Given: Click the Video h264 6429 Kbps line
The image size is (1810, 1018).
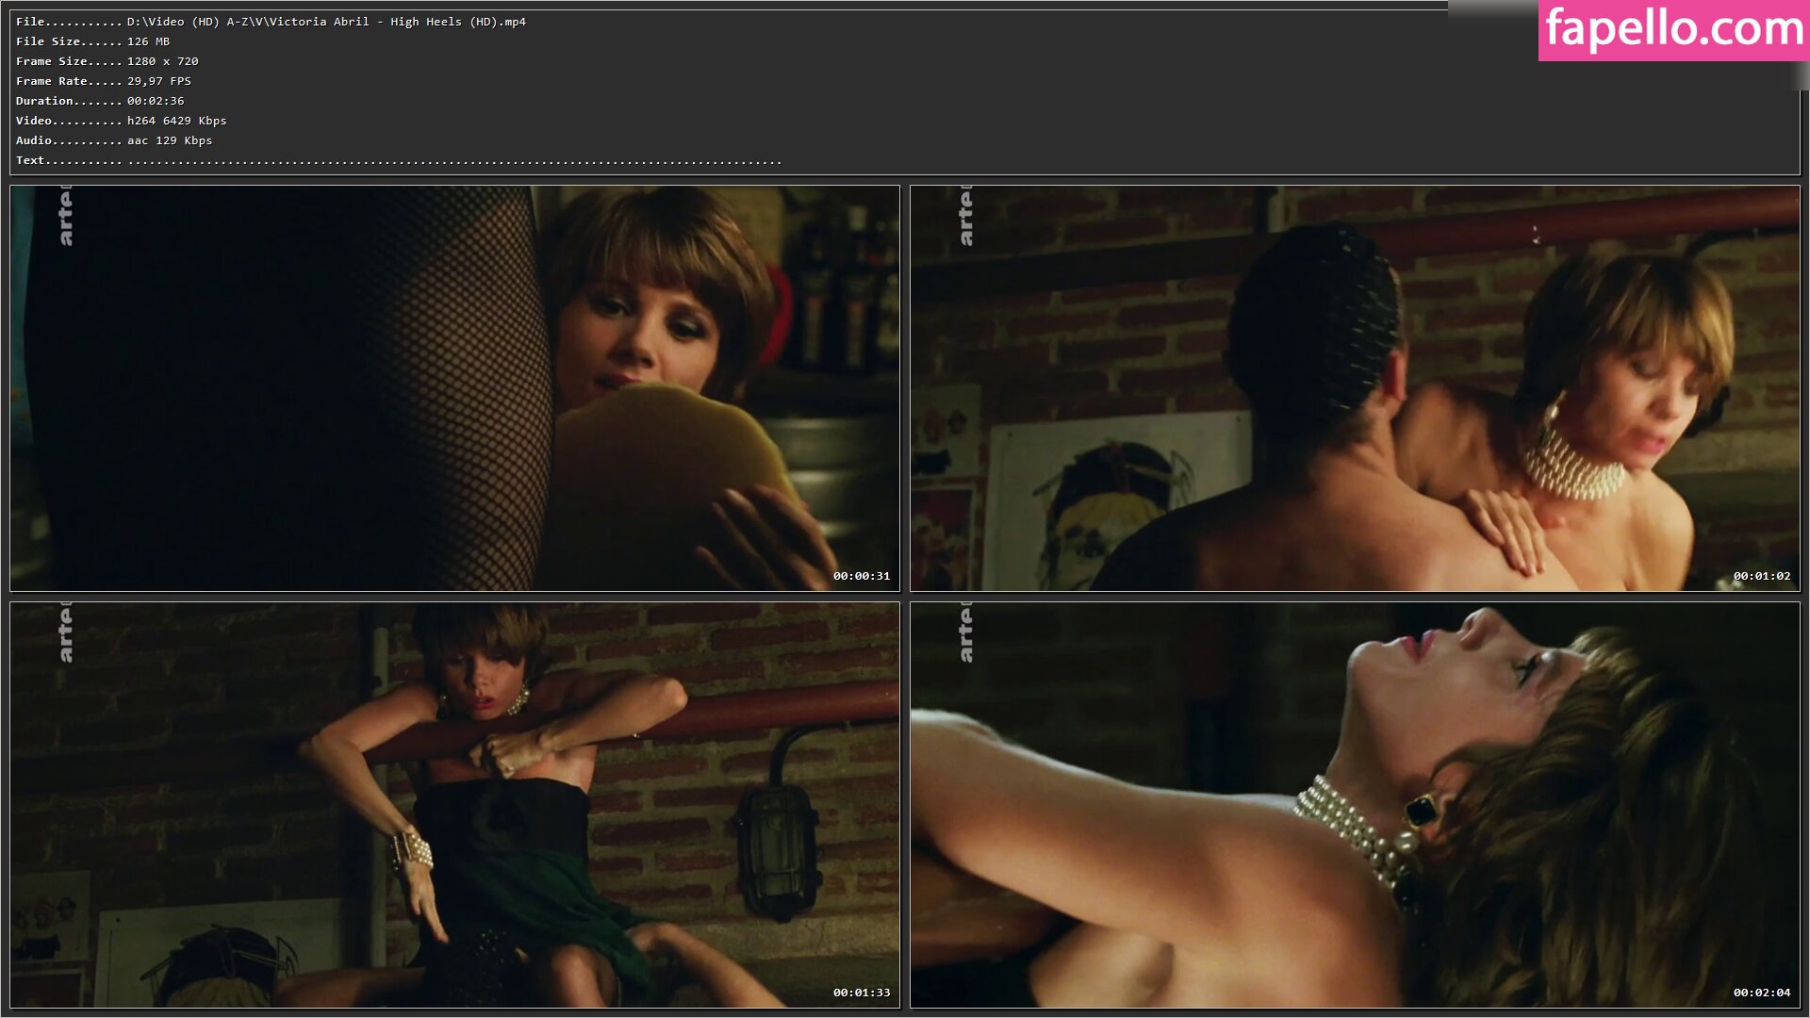Looking at the screenshot, I should [121, 121].
